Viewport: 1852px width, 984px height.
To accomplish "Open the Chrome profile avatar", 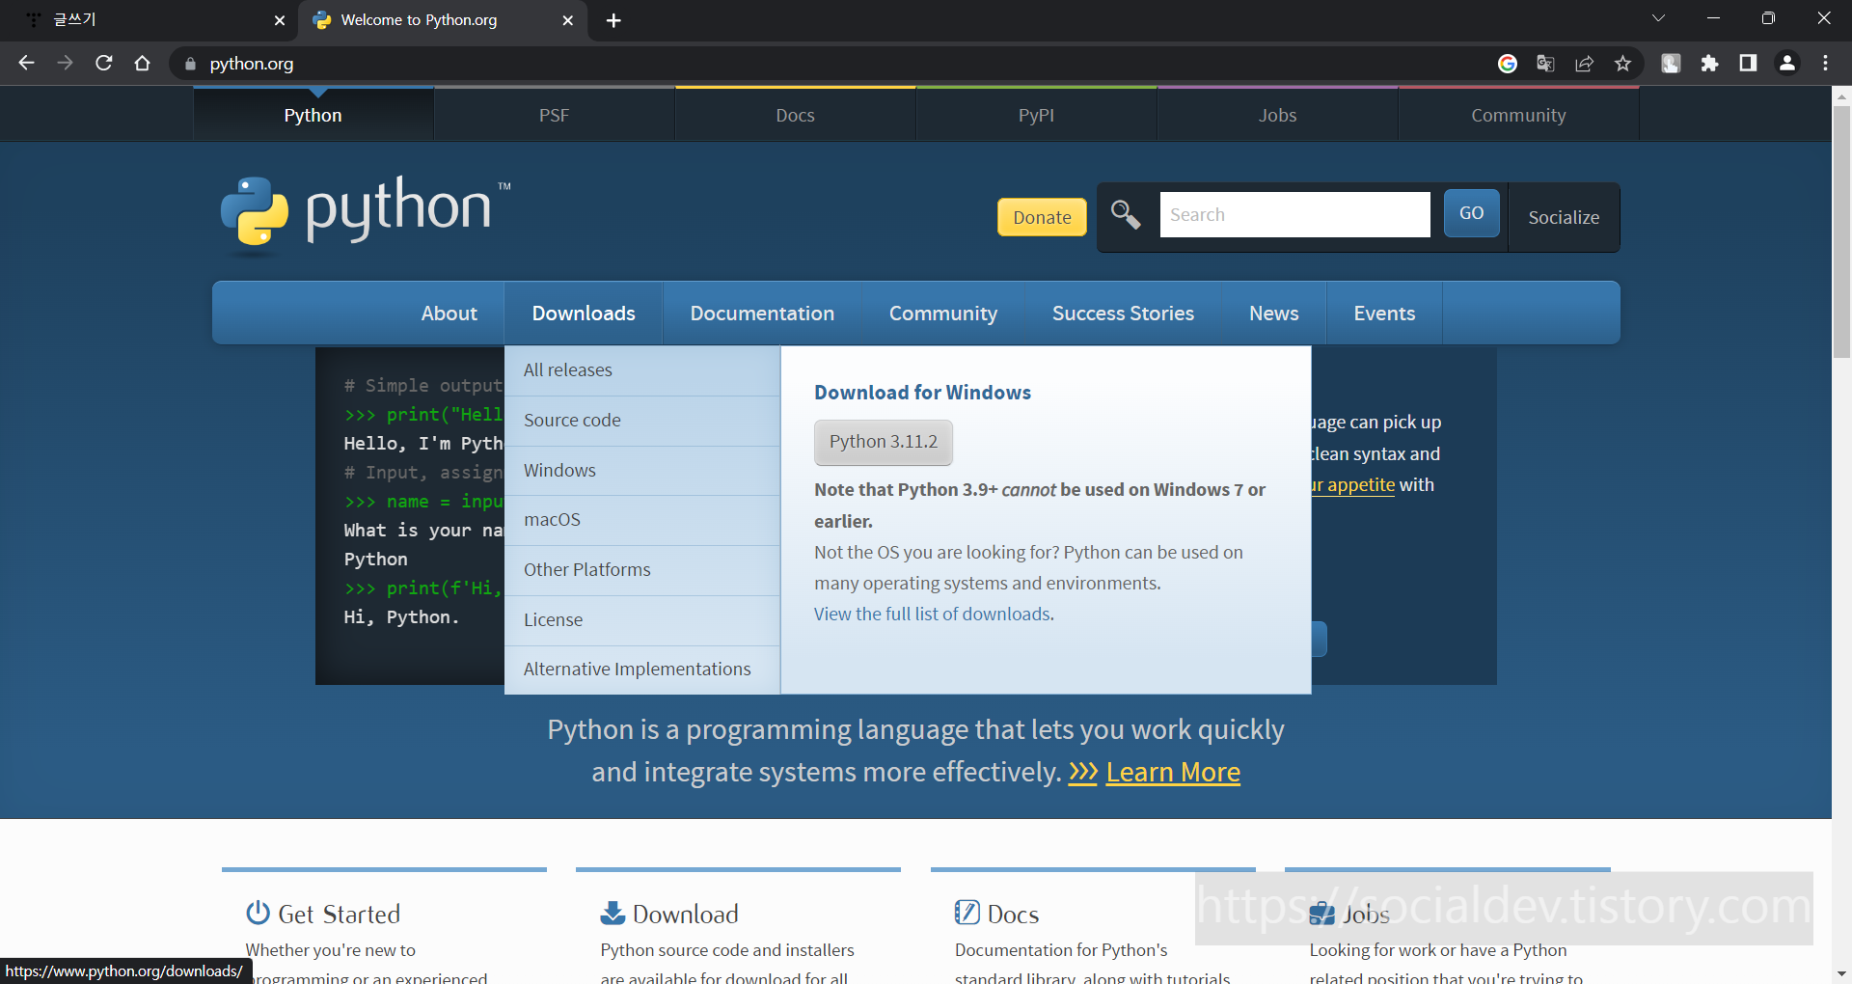I will 1787,63.
